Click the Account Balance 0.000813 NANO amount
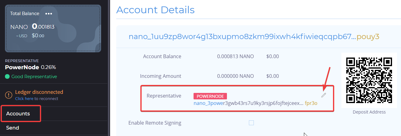Screen dimensions: 401x136 (x=235, y=56)
